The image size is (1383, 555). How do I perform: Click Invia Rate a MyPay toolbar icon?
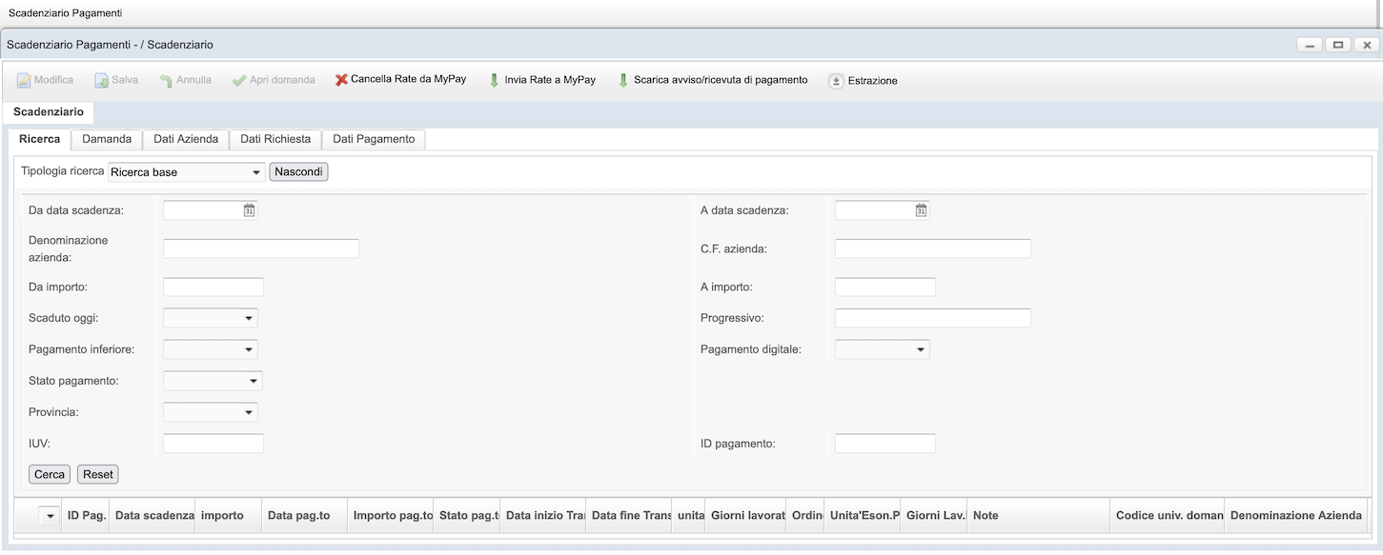(494, 80)
